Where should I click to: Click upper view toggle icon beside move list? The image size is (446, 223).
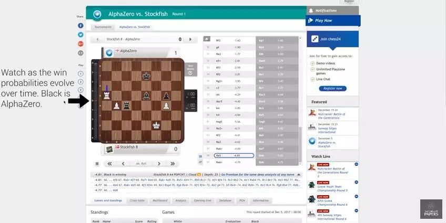pyautogui.click(x=200, y=156)
